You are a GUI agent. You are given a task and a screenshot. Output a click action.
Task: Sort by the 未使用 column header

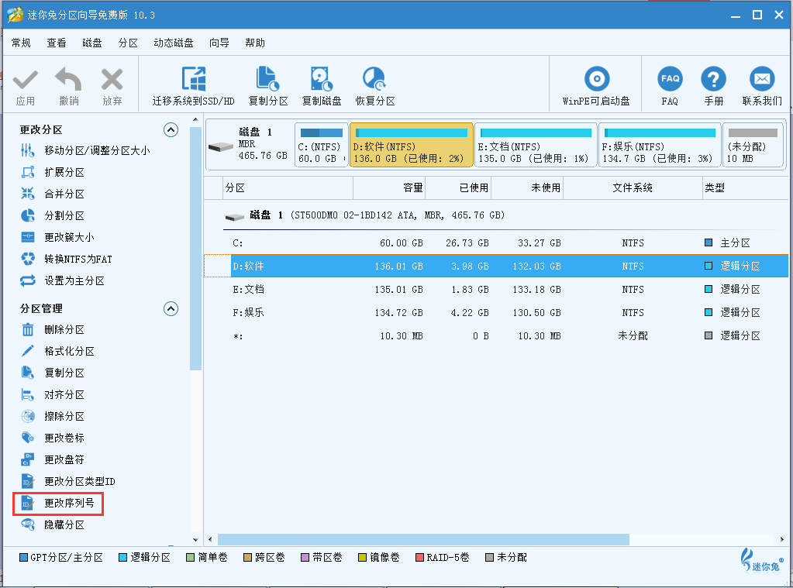pos(527,188)
